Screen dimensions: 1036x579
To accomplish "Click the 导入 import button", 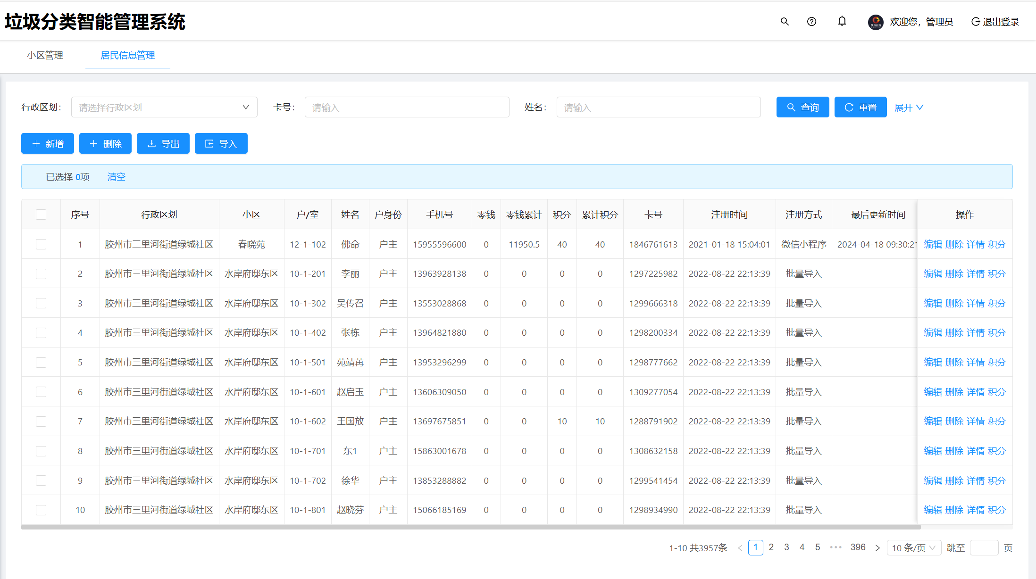I will pos(221,144).
